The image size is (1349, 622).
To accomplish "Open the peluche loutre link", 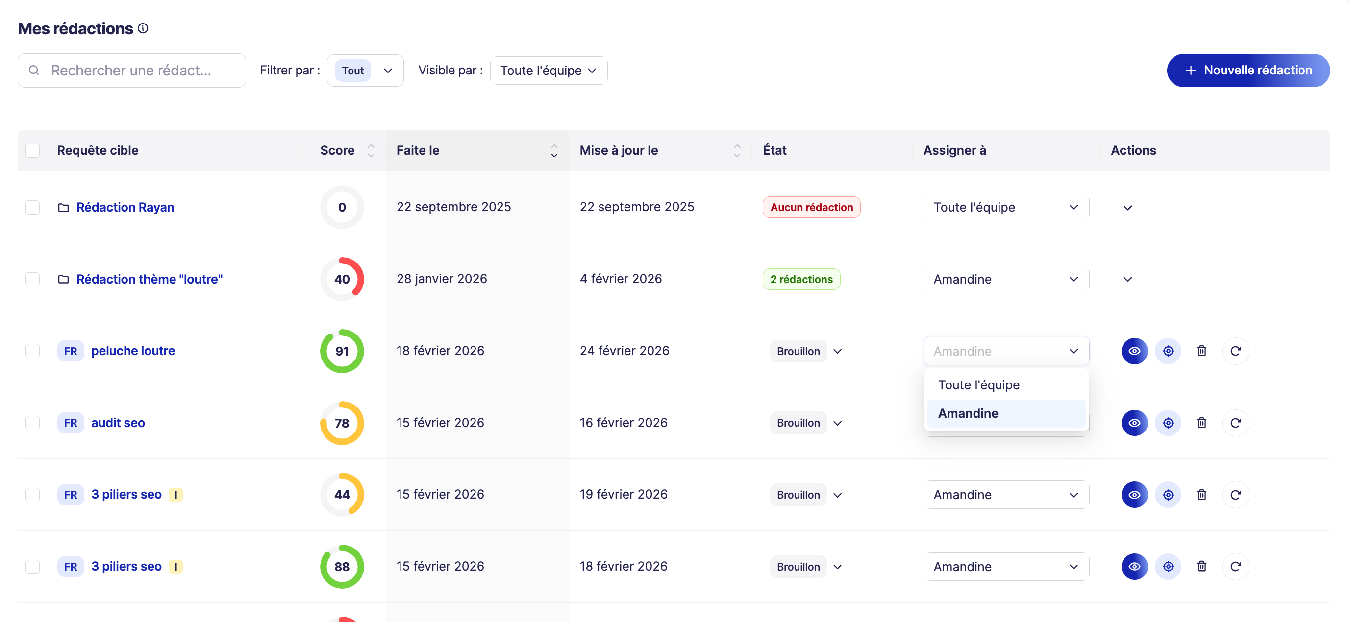I will pos(133,351).
